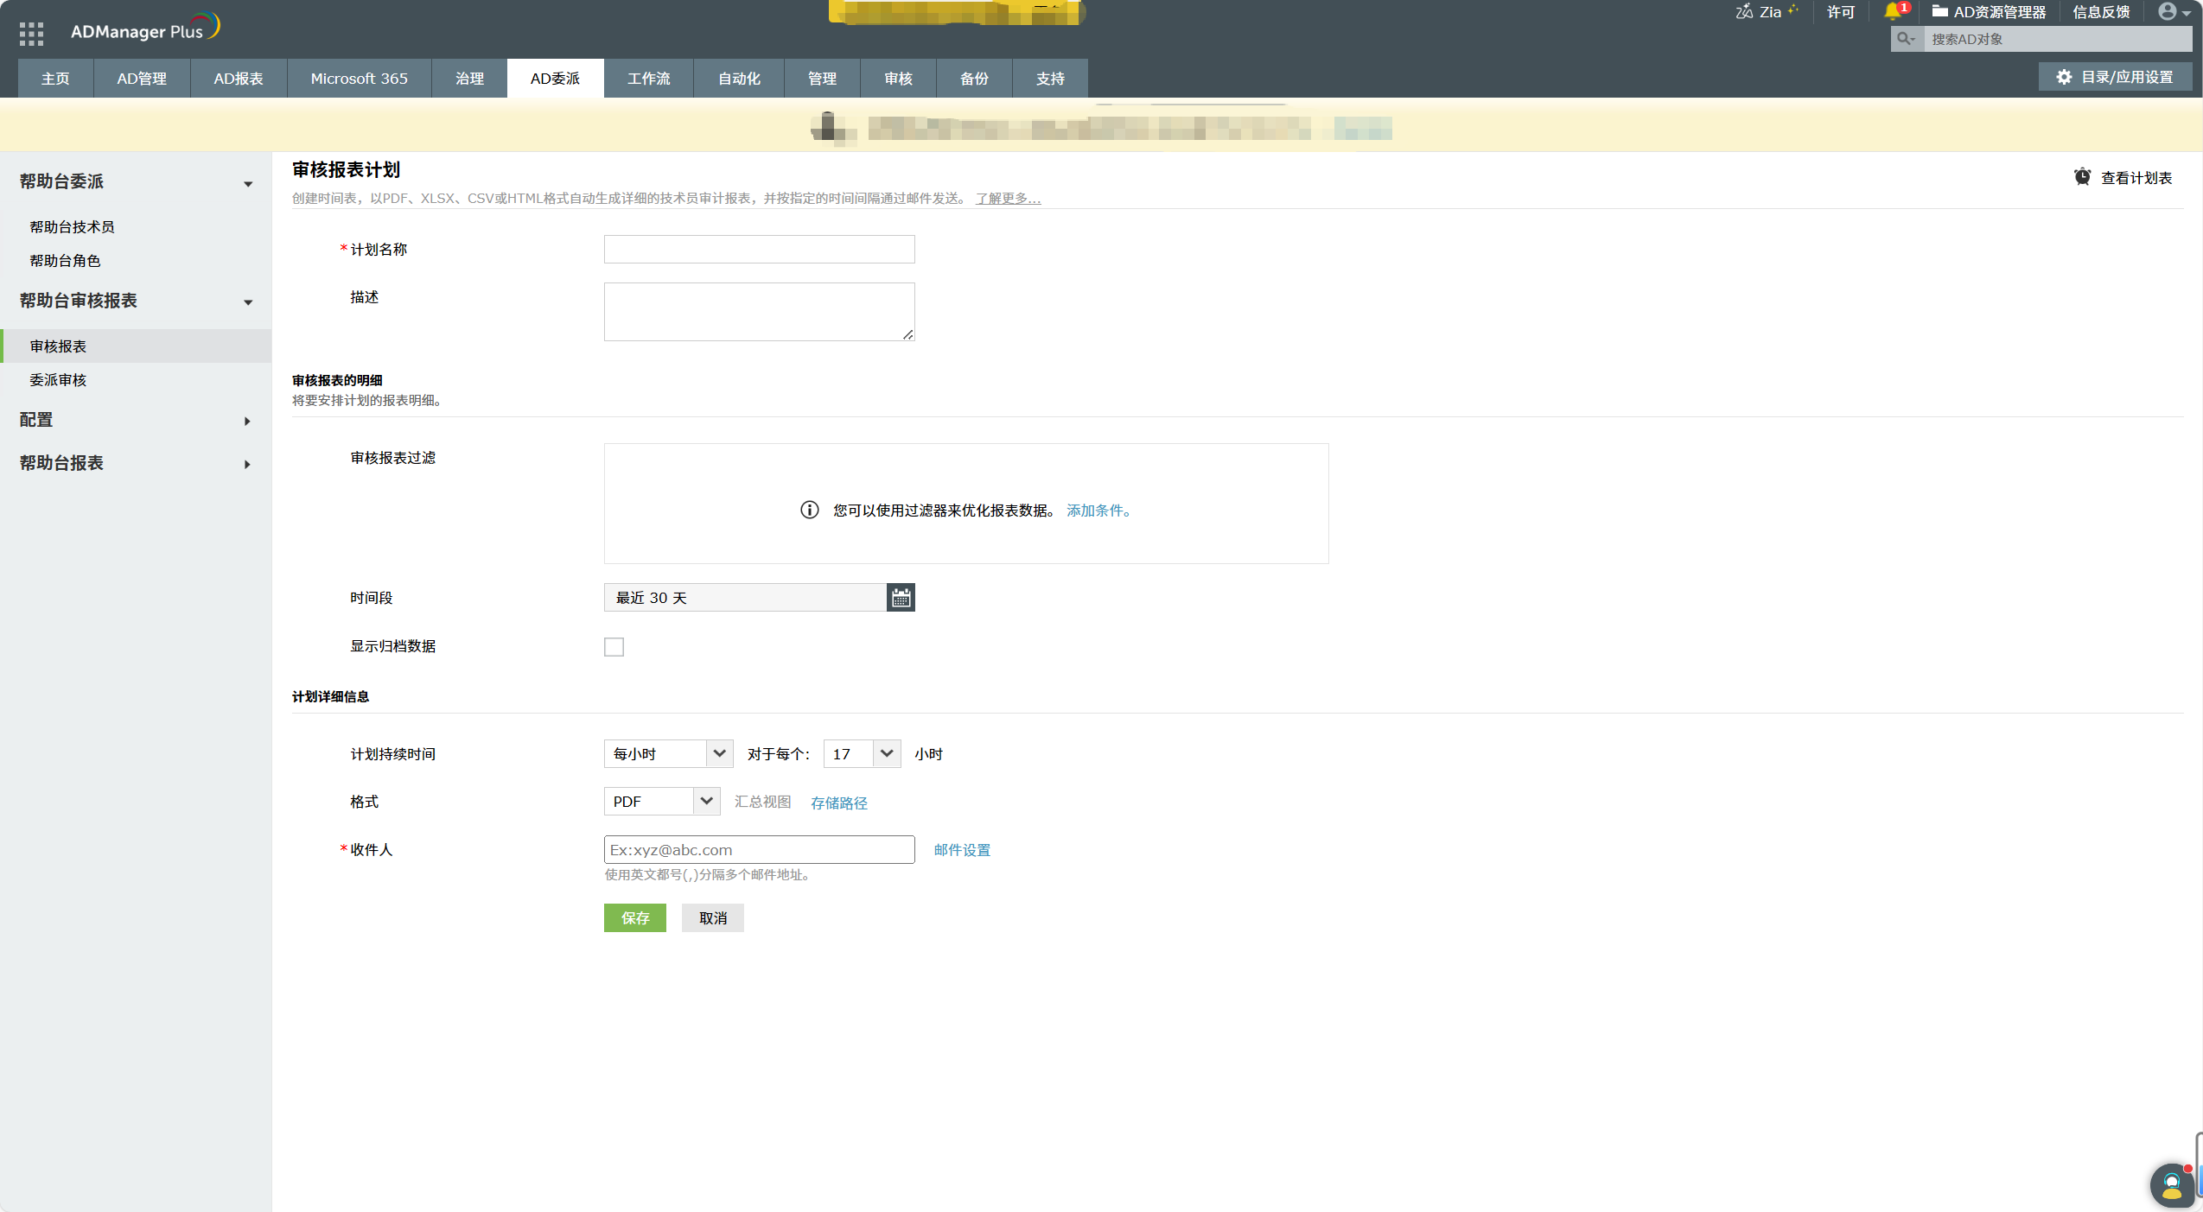Expand the 配置 sidebar section

pyautogui.click(x=135, y=420)
